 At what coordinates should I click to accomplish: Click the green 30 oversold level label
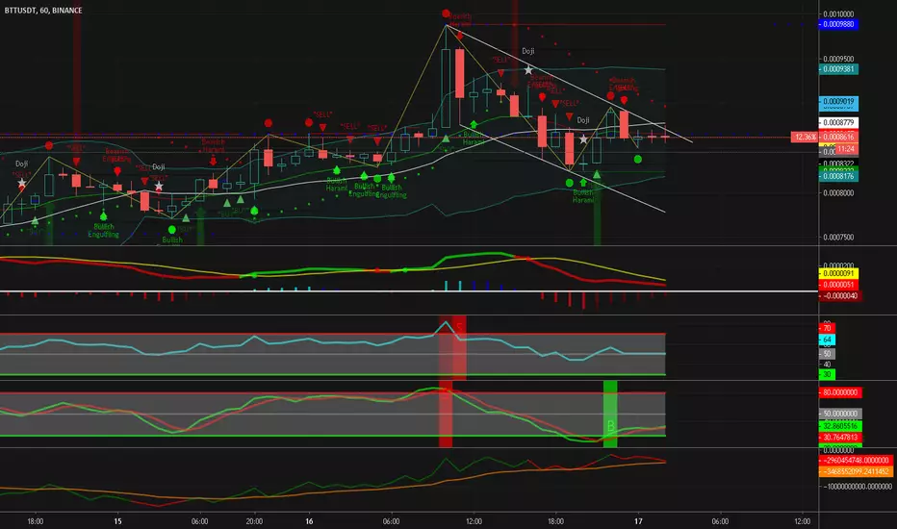pos(827,374)
